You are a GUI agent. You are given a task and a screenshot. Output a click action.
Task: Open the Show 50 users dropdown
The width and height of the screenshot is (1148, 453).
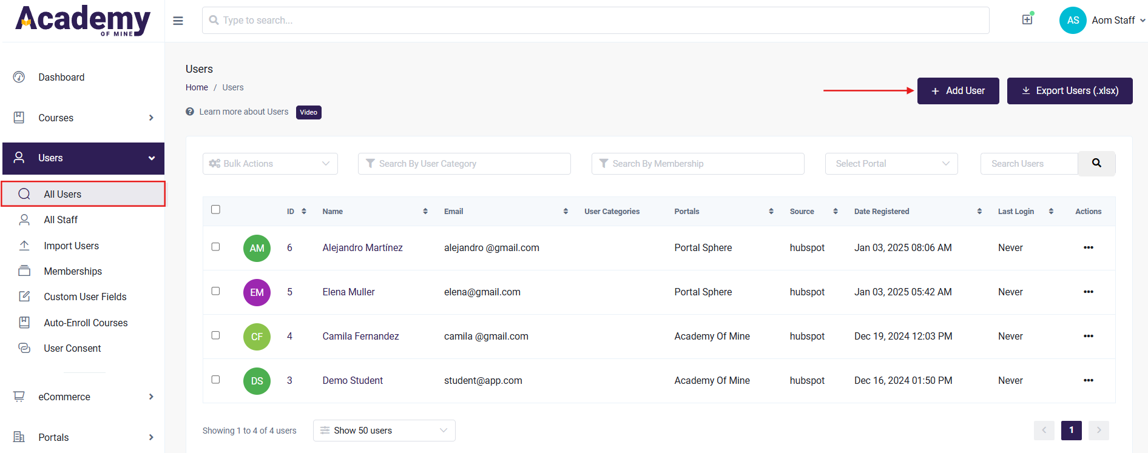(x=383, y=431)
